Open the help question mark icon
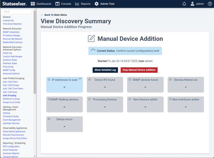Image resolution: width=214 pixels, height=158 pixels. 210,4
